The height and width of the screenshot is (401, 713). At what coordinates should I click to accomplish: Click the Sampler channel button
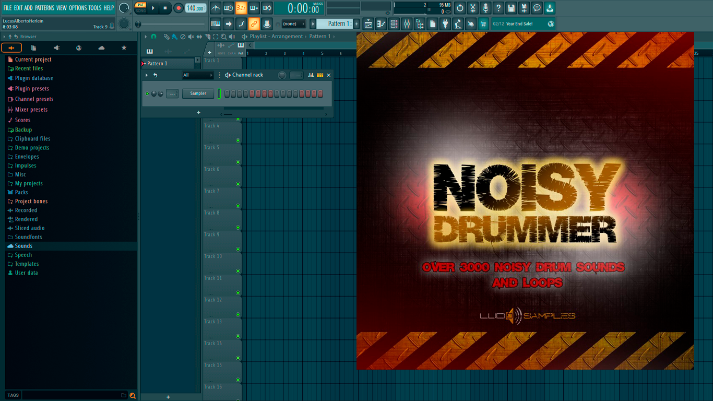point(198,93)
